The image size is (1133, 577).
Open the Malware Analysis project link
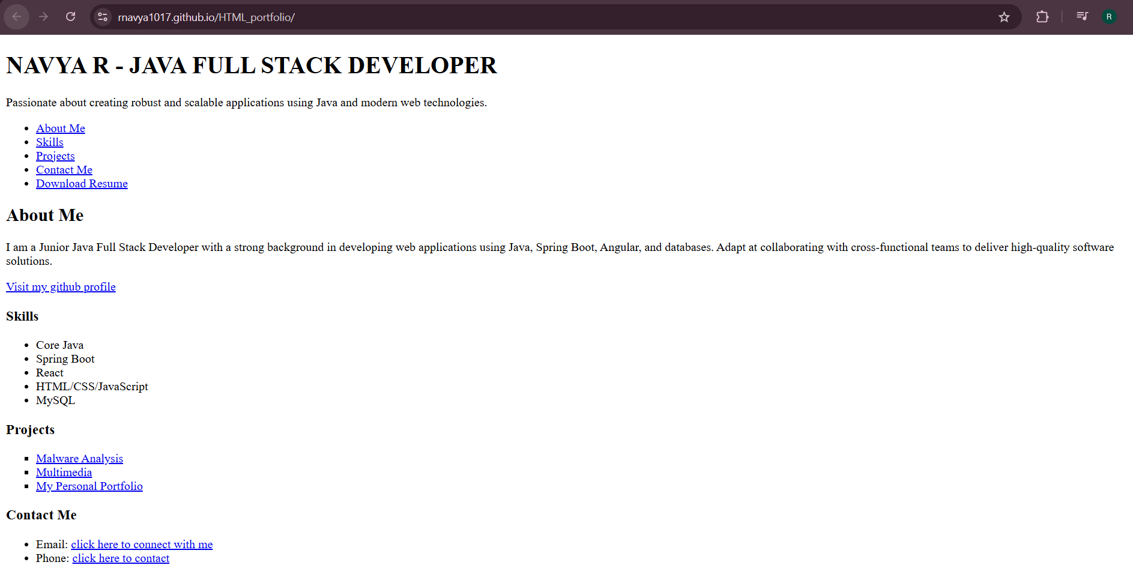pyautogui.click(x=79, y=459)
